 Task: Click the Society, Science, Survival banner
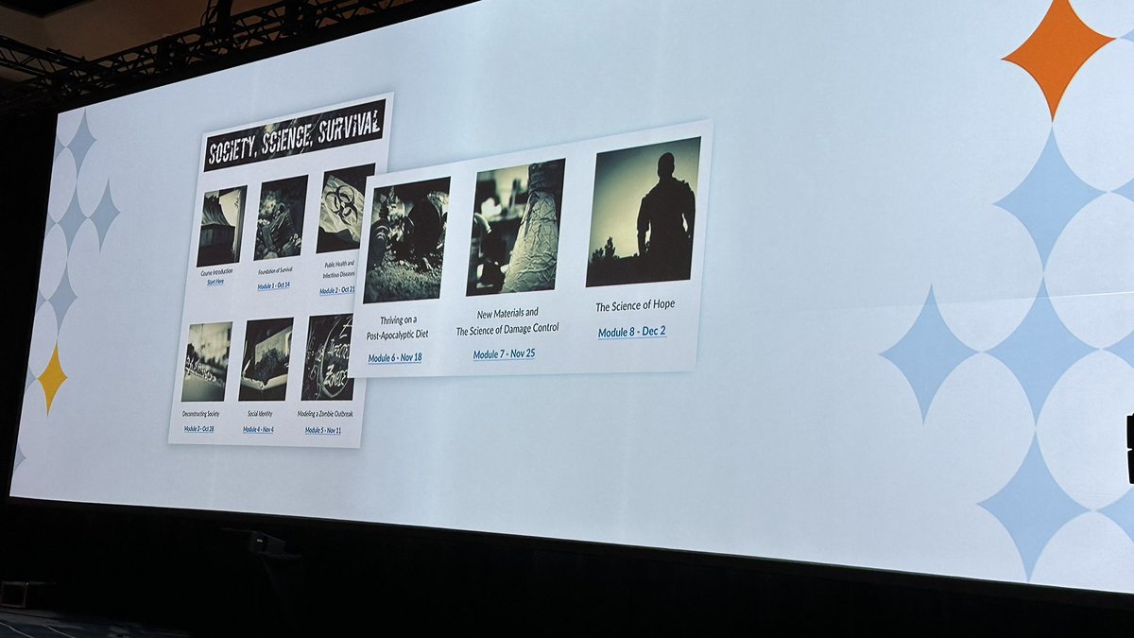pos(295,134)
